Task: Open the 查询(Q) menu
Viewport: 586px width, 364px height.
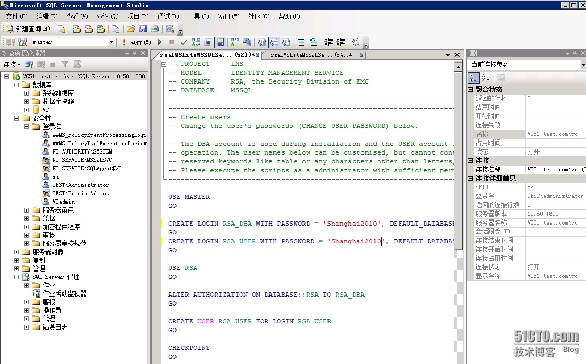Action: 108,16
